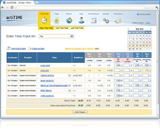Image resolution: width=160 pixels, height=133 pixels.
Task: Click Thursday time field for e-mail check
Action: (x=117, y=65)
